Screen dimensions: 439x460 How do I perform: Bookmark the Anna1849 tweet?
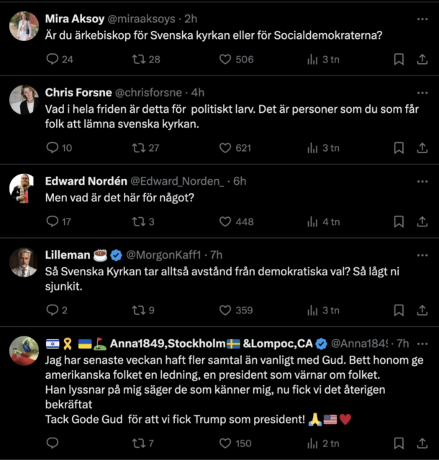click(x=399, y=443)
